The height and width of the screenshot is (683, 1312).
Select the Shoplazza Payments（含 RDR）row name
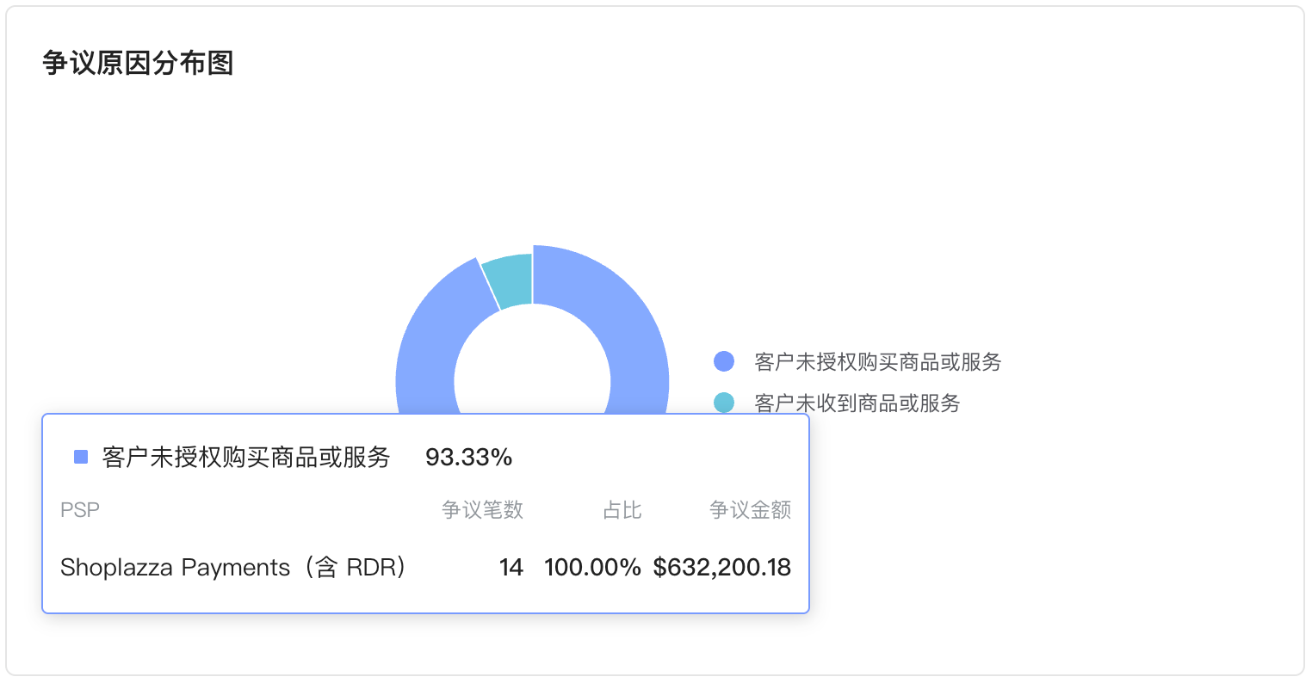[232, 568]
